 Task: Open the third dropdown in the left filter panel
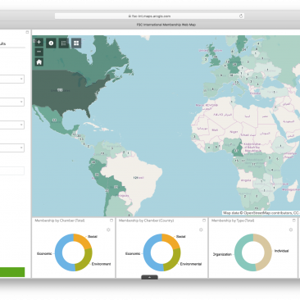(x=12, y=125)
